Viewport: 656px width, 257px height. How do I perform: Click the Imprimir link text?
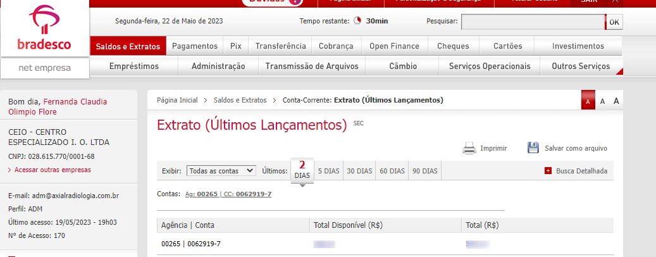tap(493, 148)
